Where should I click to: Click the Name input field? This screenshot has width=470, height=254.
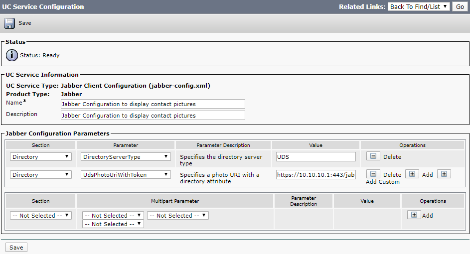coord(153,104)
